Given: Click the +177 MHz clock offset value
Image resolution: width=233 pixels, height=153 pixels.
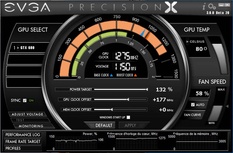Looking at the screenshot, I should [163, 100].
